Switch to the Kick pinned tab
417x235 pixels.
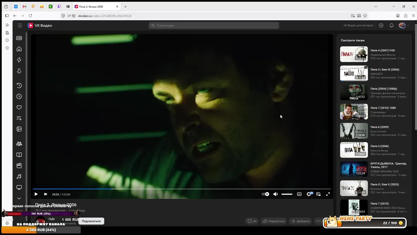click(x=50, y=7)
